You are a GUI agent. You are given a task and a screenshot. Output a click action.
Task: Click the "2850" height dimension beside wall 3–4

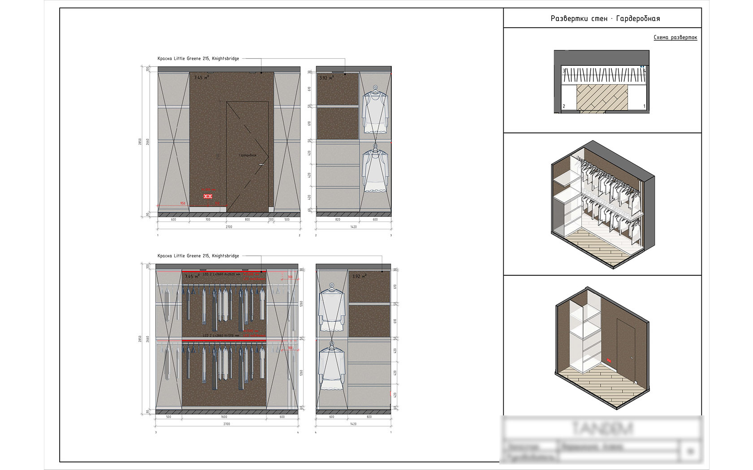tap(140, 339)
